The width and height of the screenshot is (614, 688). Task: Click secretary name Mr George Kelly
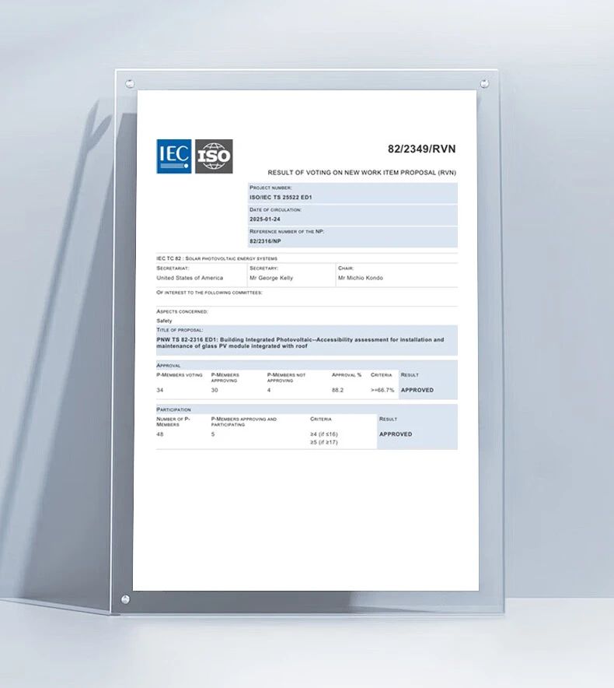[x=271, y=278]
